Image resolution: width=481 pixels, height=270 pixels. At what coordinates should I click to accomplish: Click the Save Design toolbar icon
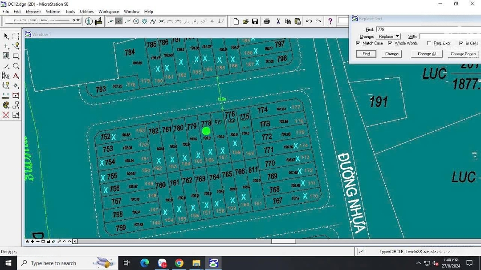click(x=255, y=21)
